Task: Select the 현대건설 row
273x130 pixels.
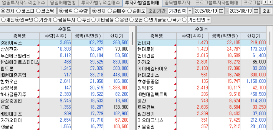Action: (201, 56)
